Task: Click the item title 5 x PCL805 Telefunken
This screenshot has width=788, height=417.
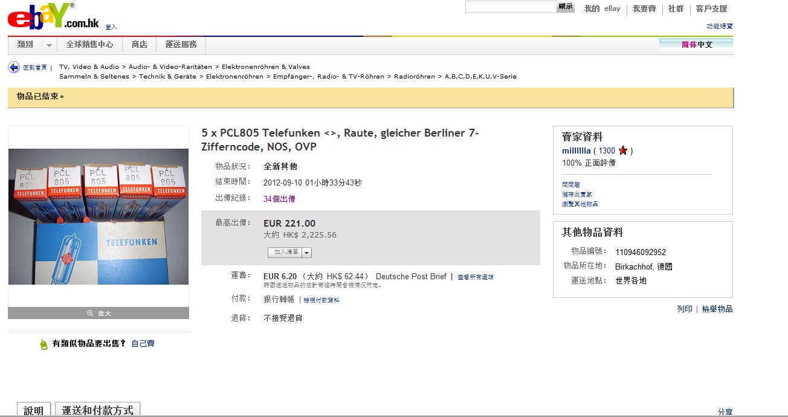Action: click(x=340, y=140)
